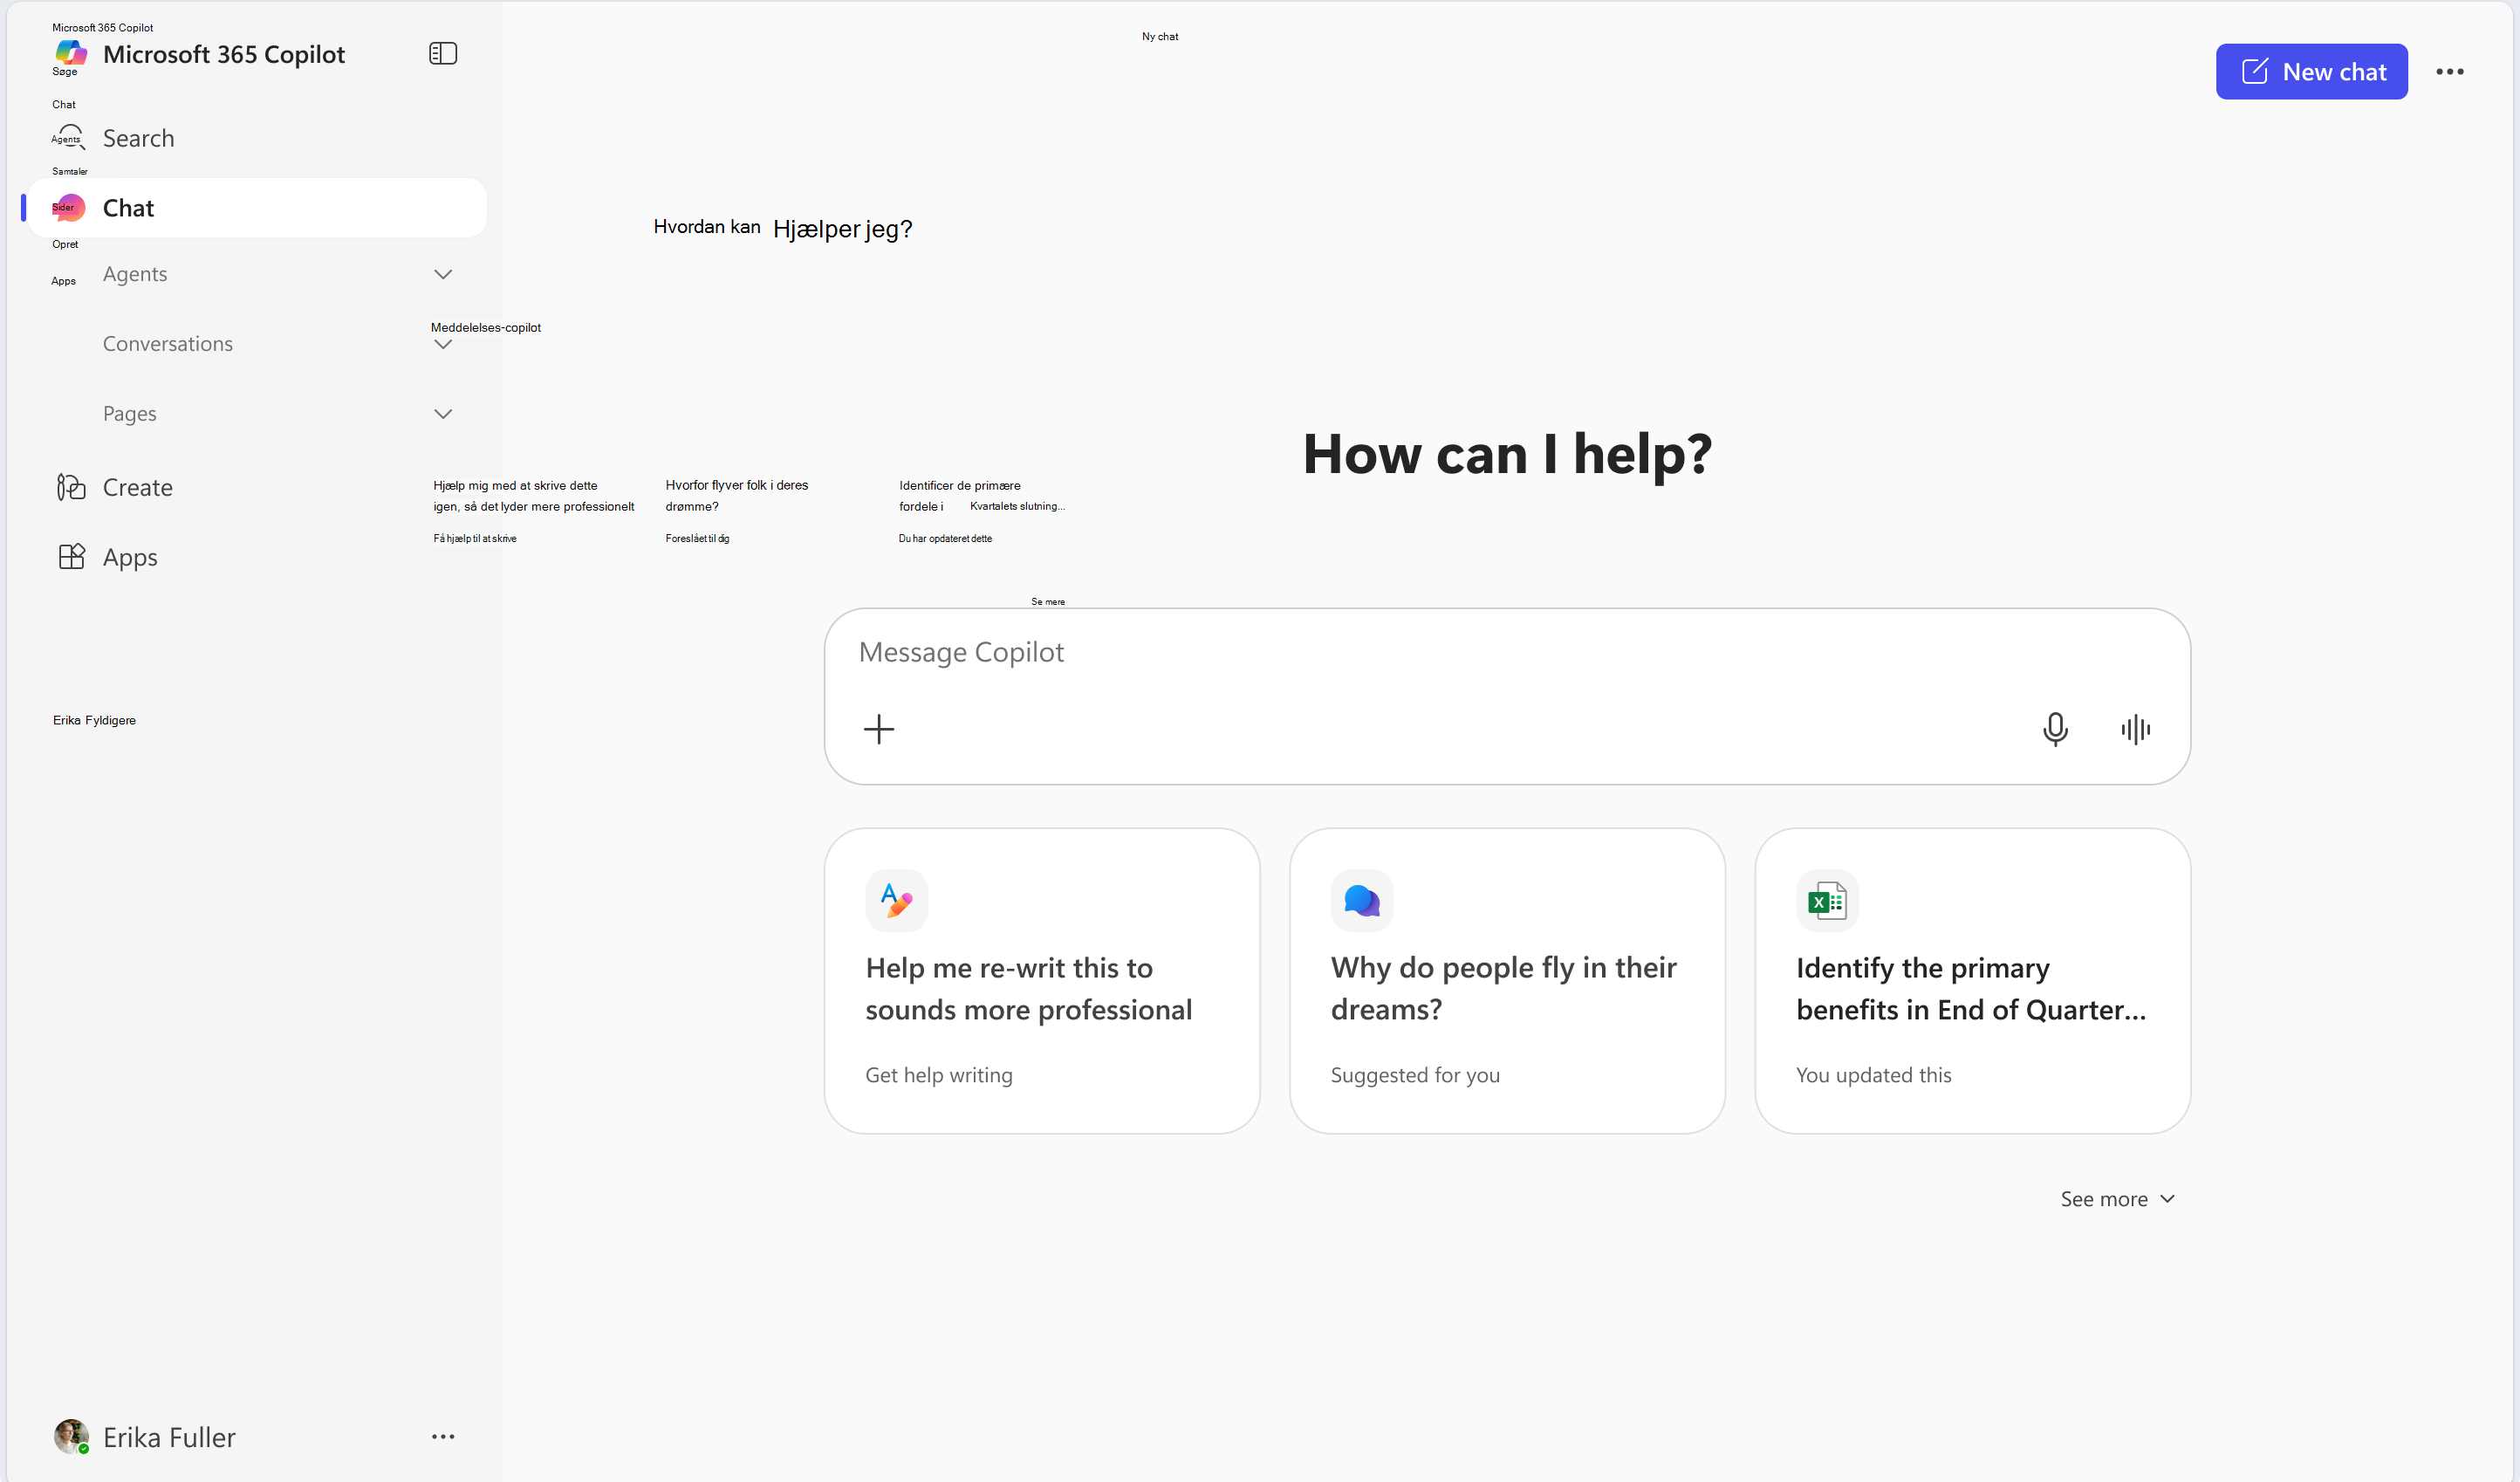
Task: Open the Apps icon in sidebar
Action: (71, 557)
